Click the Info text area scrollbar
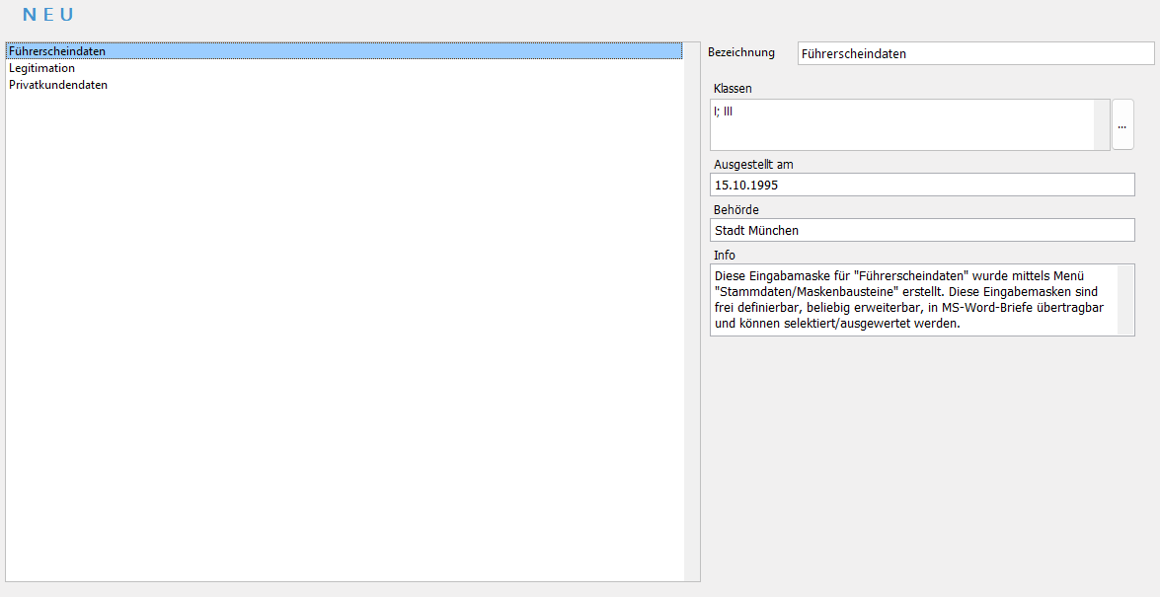This screenshot has width=1160, height=597. [1125, 300]
